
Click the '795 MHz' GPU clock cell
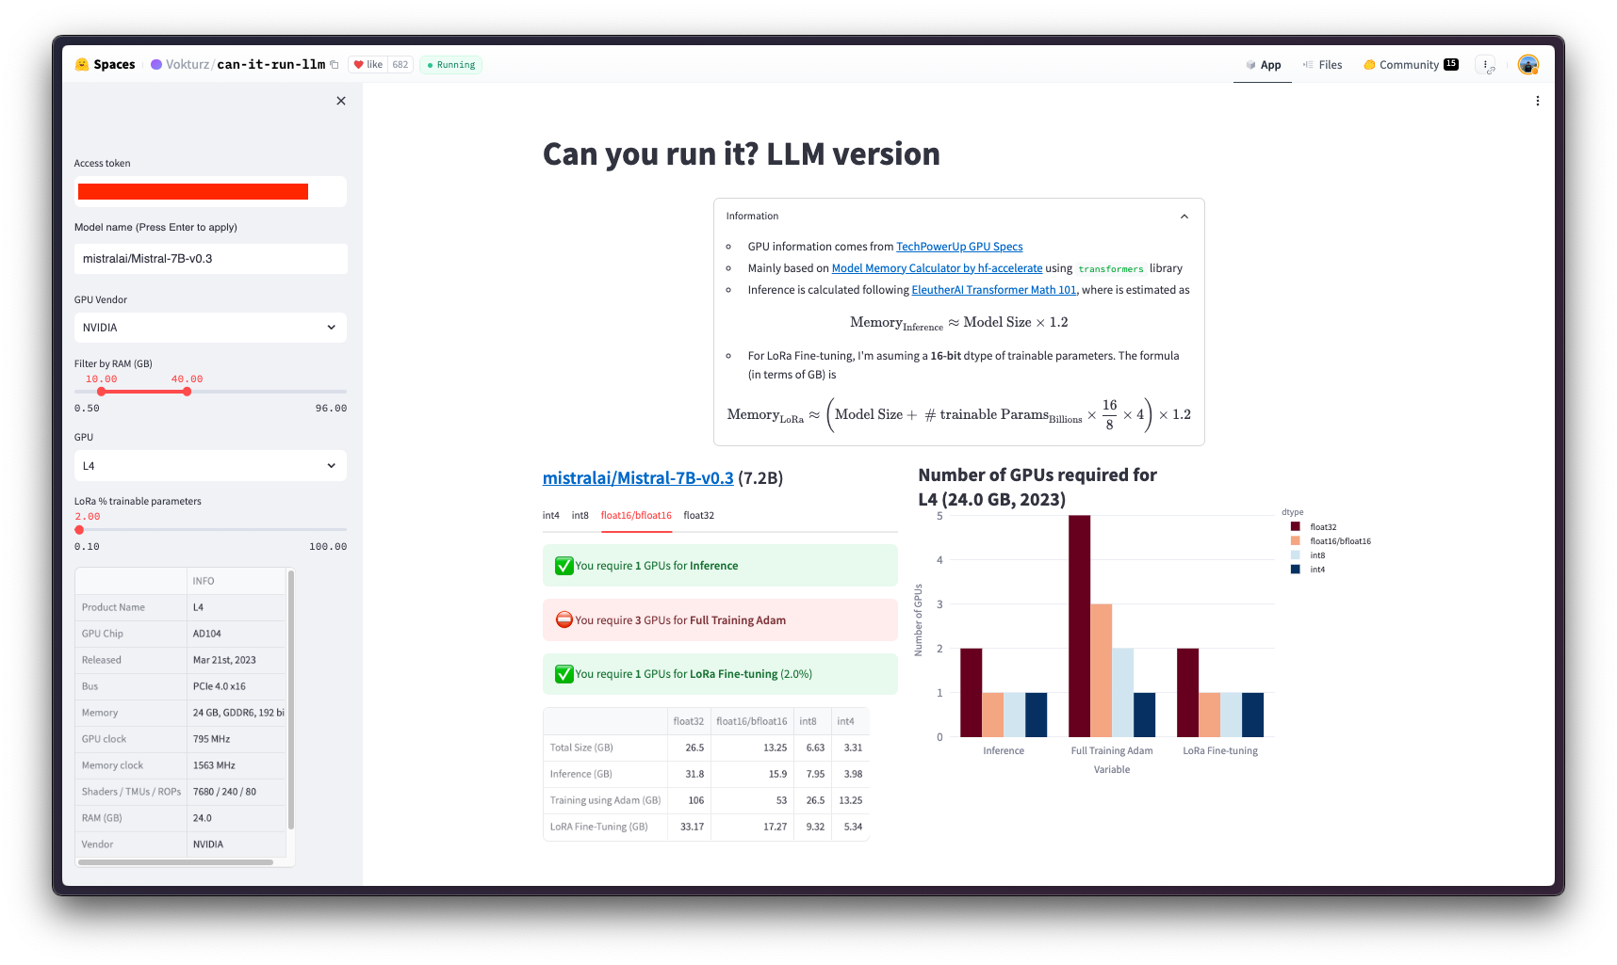point(236,739)
